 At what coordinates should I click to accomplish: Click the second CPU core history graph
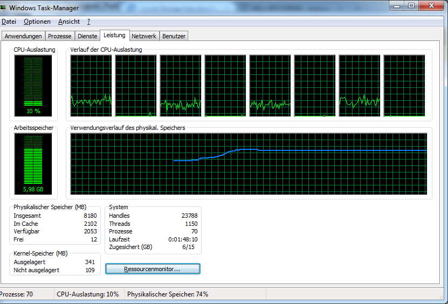click(x=136, y=86)
